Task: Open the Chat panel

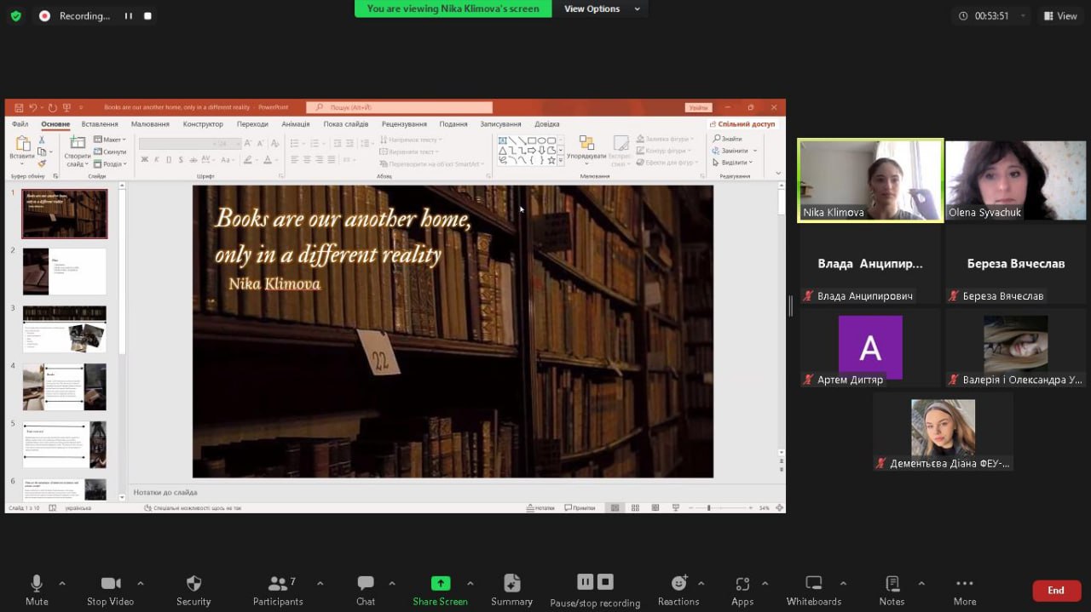Action: coord(366,583)
